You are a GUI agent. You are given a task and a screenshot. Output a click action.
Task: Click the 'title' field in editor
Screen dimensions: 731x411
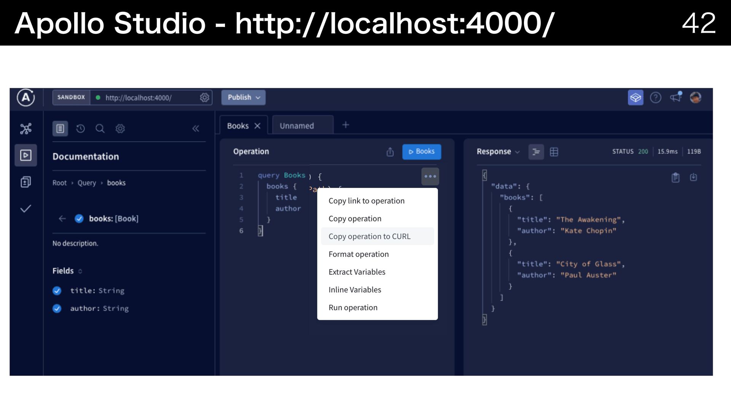(x=286, y=198)
